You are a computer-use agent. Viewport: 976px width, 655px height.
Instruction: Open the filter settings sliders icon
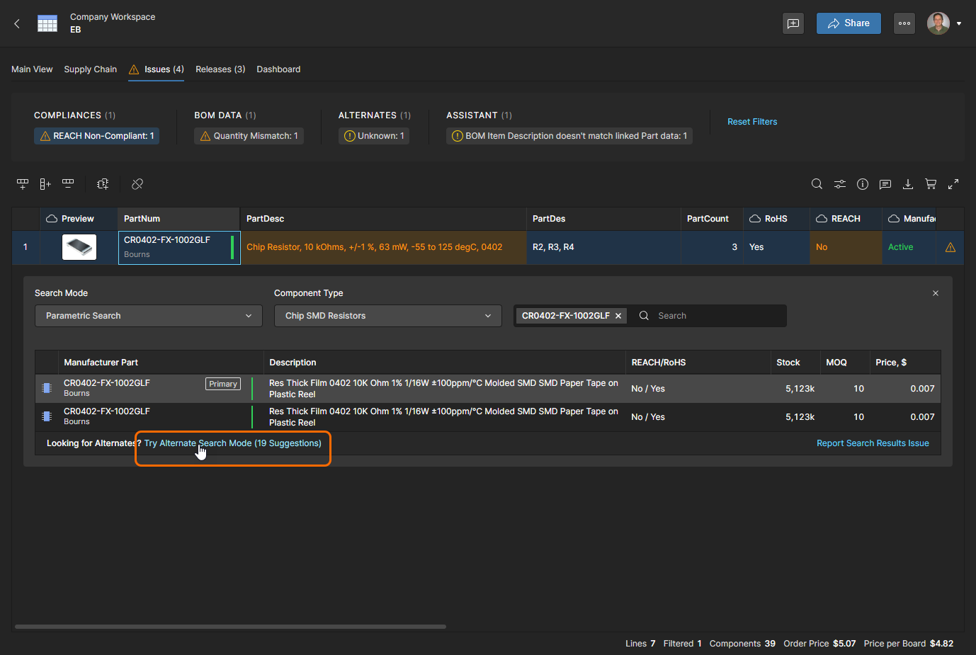[x=839, y=184]
